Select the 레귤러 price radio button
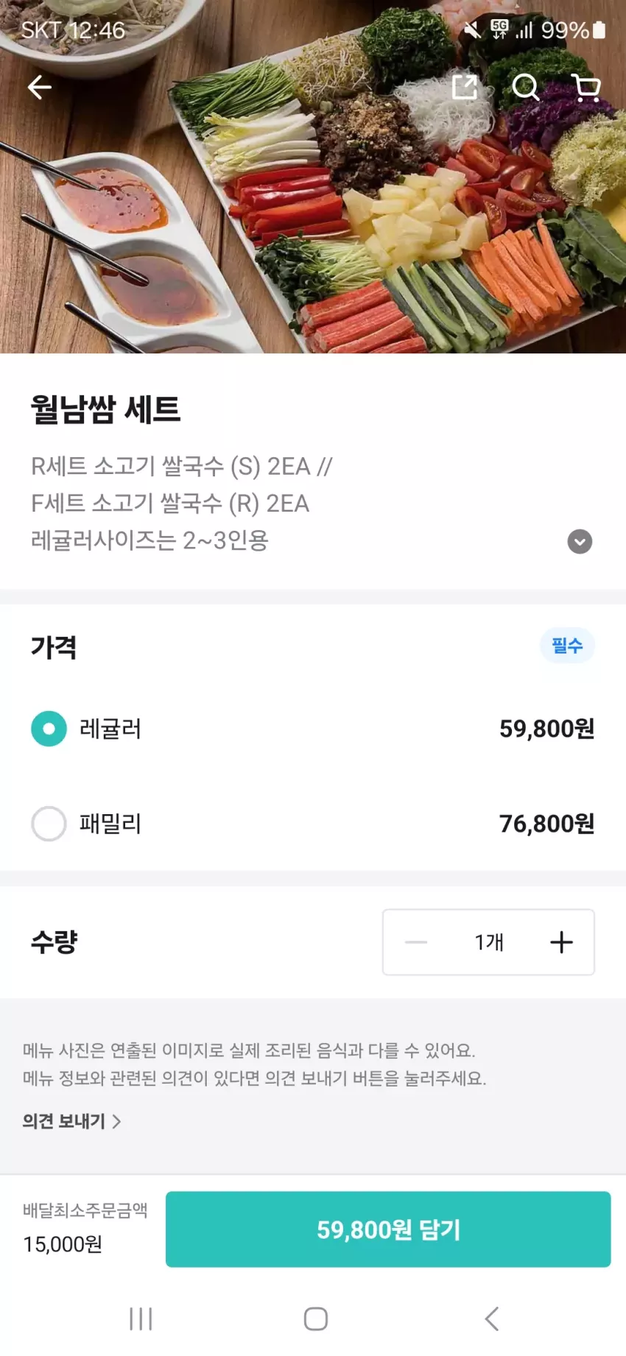626x1356 pixels. click(x=49, y=729)
